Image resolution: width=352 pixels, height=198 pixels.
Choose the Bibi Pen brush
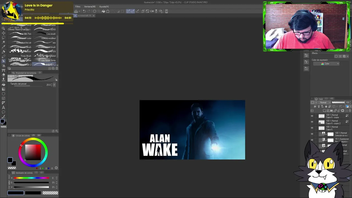coord(20,34)
